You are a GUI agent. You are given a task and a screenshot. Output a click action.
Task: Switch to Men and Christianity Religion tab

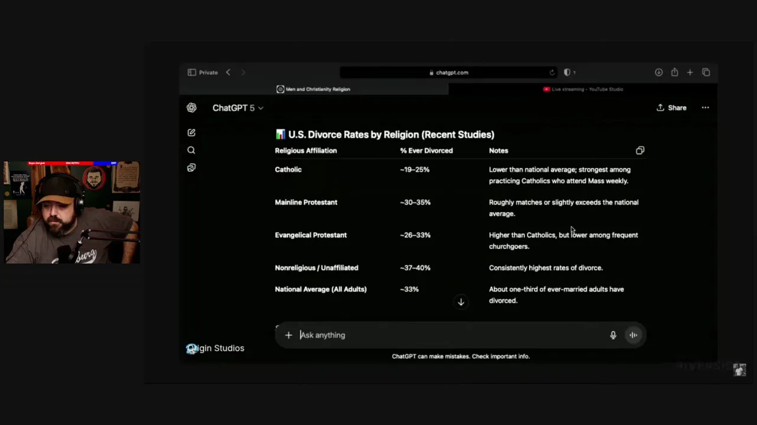pos(313,89)
